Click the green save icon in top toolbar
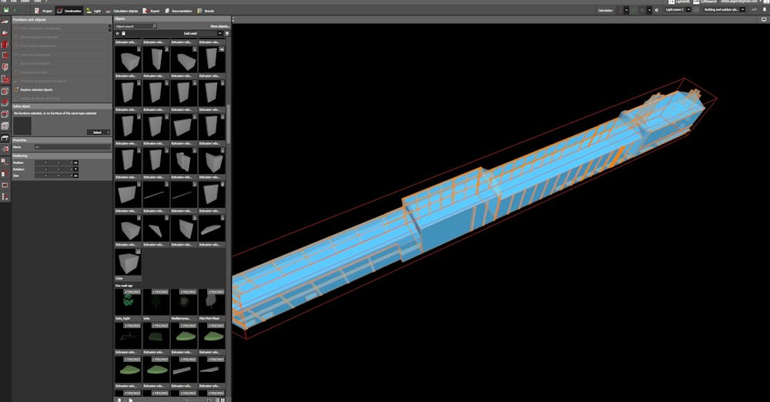The height and width of the screenshot is (402, 770). 6,10
